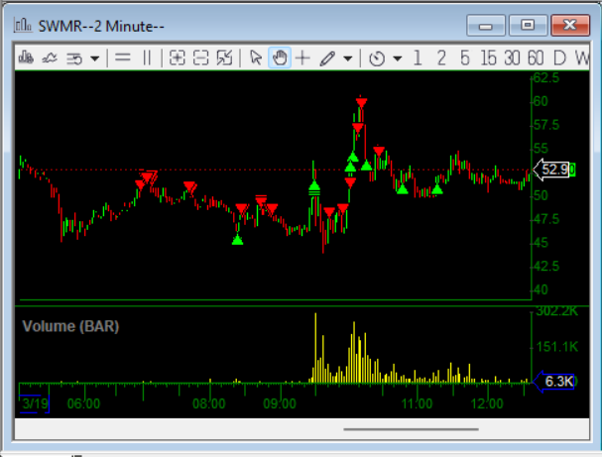
Task: Switch to the 60 minute interval
Action: tap(536, 58)
